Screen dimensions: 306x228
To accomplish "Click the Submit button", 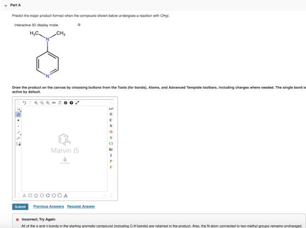I will click(20, 207).
